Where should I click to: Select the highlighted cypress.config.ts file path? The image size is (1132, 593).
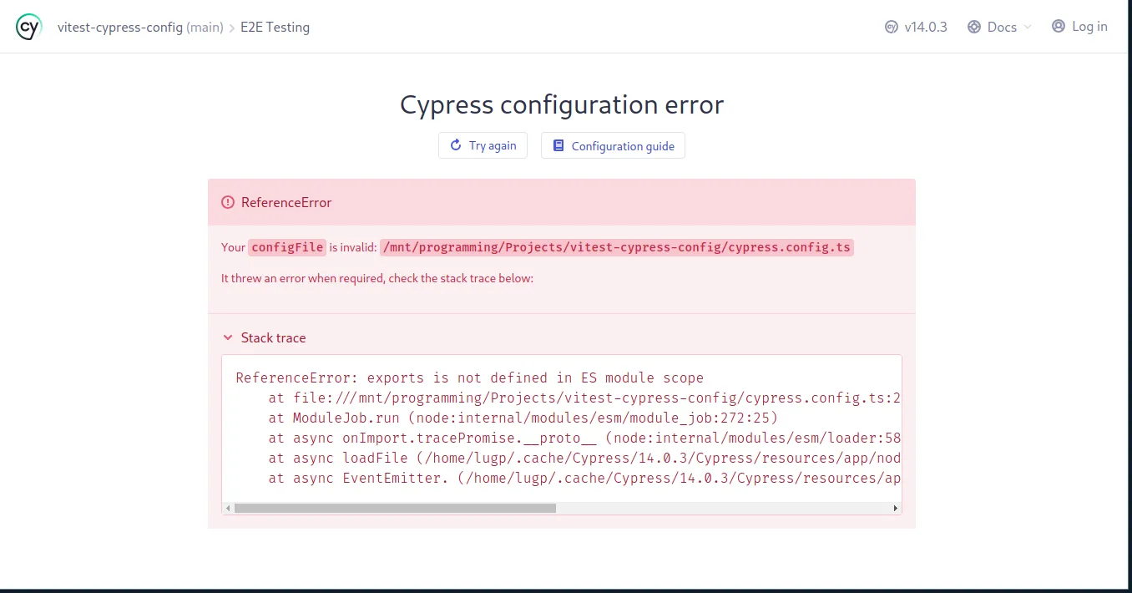coord(616,247)
